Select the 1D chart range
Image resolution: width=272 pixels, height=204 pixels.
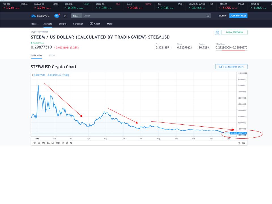pos(34,143)
